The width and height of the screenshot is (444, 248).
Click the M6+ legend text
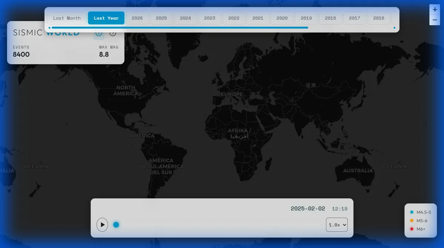(421, 229)
